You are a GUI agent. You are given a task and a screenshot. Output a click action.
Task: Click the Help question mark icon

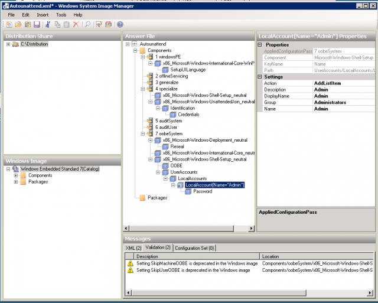coord(120,24)
